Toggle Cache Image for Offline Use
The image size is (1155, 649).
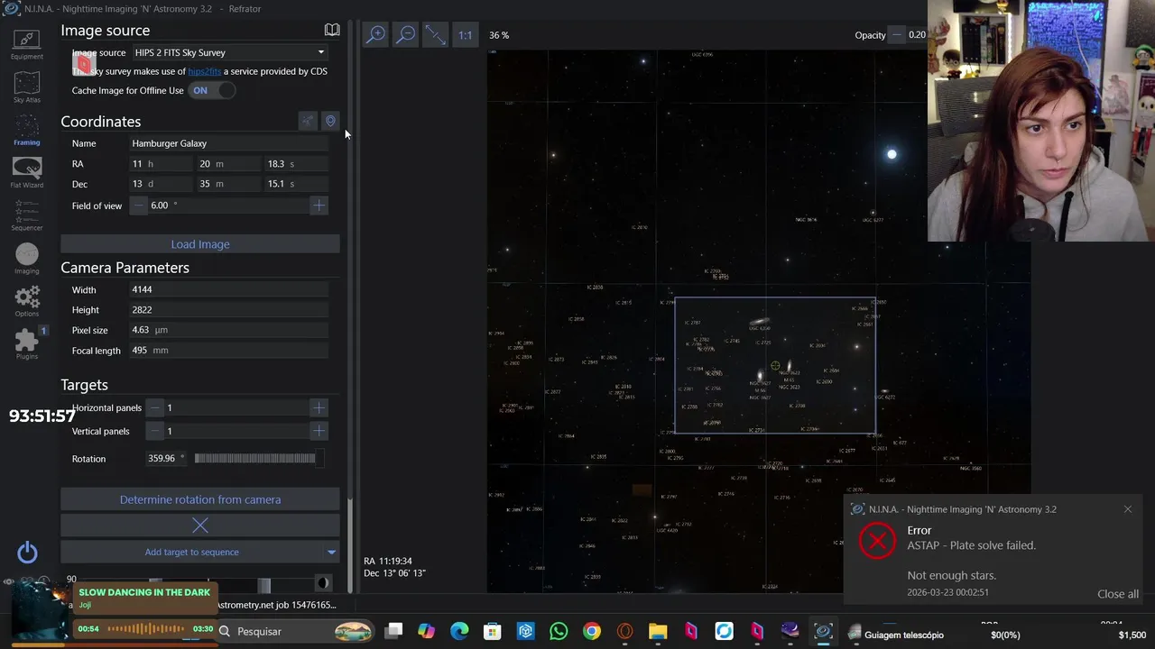[x=212, y=90]
